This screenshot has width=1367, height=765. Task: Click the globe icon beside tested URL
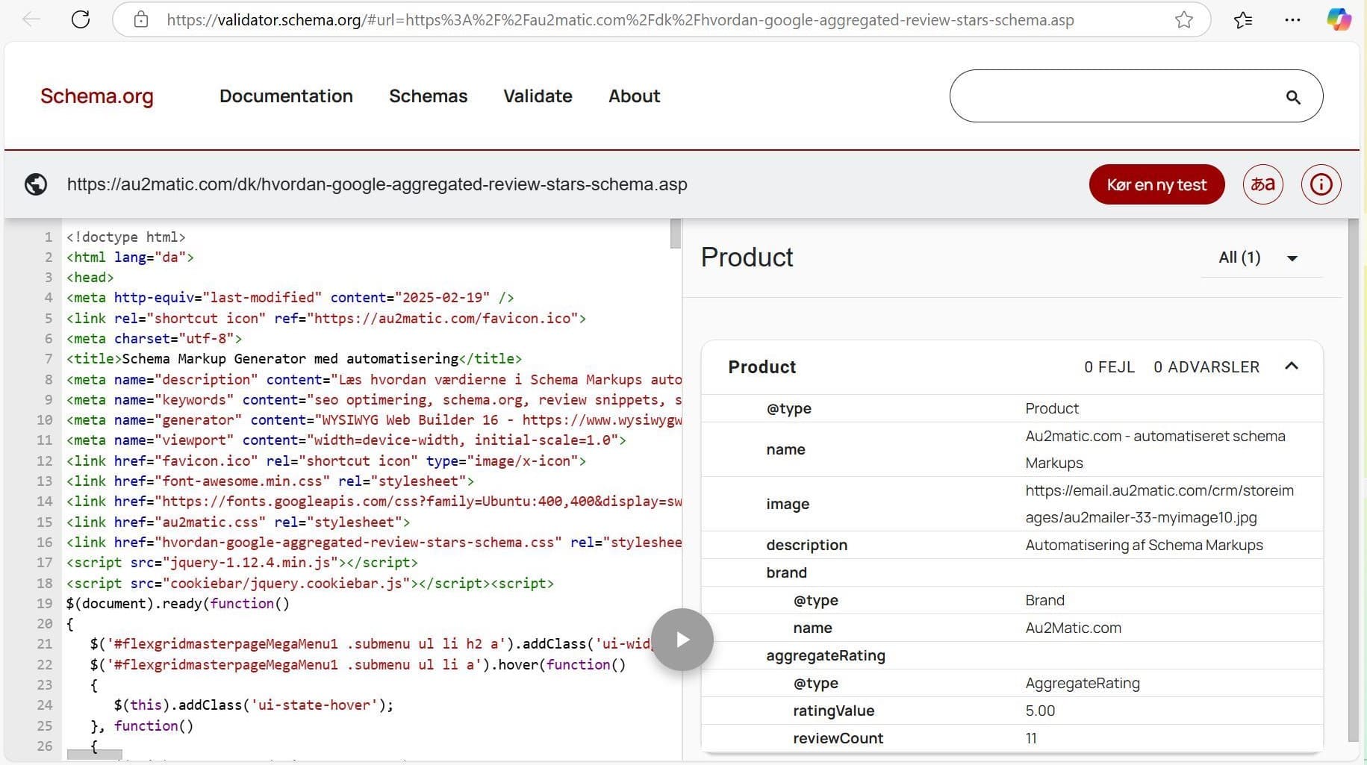(x=36, y=184)
